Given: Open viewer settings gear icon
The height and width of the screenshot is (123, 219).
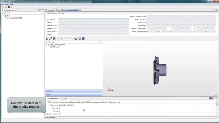Looking at the screenshot, I should (80, 39).
